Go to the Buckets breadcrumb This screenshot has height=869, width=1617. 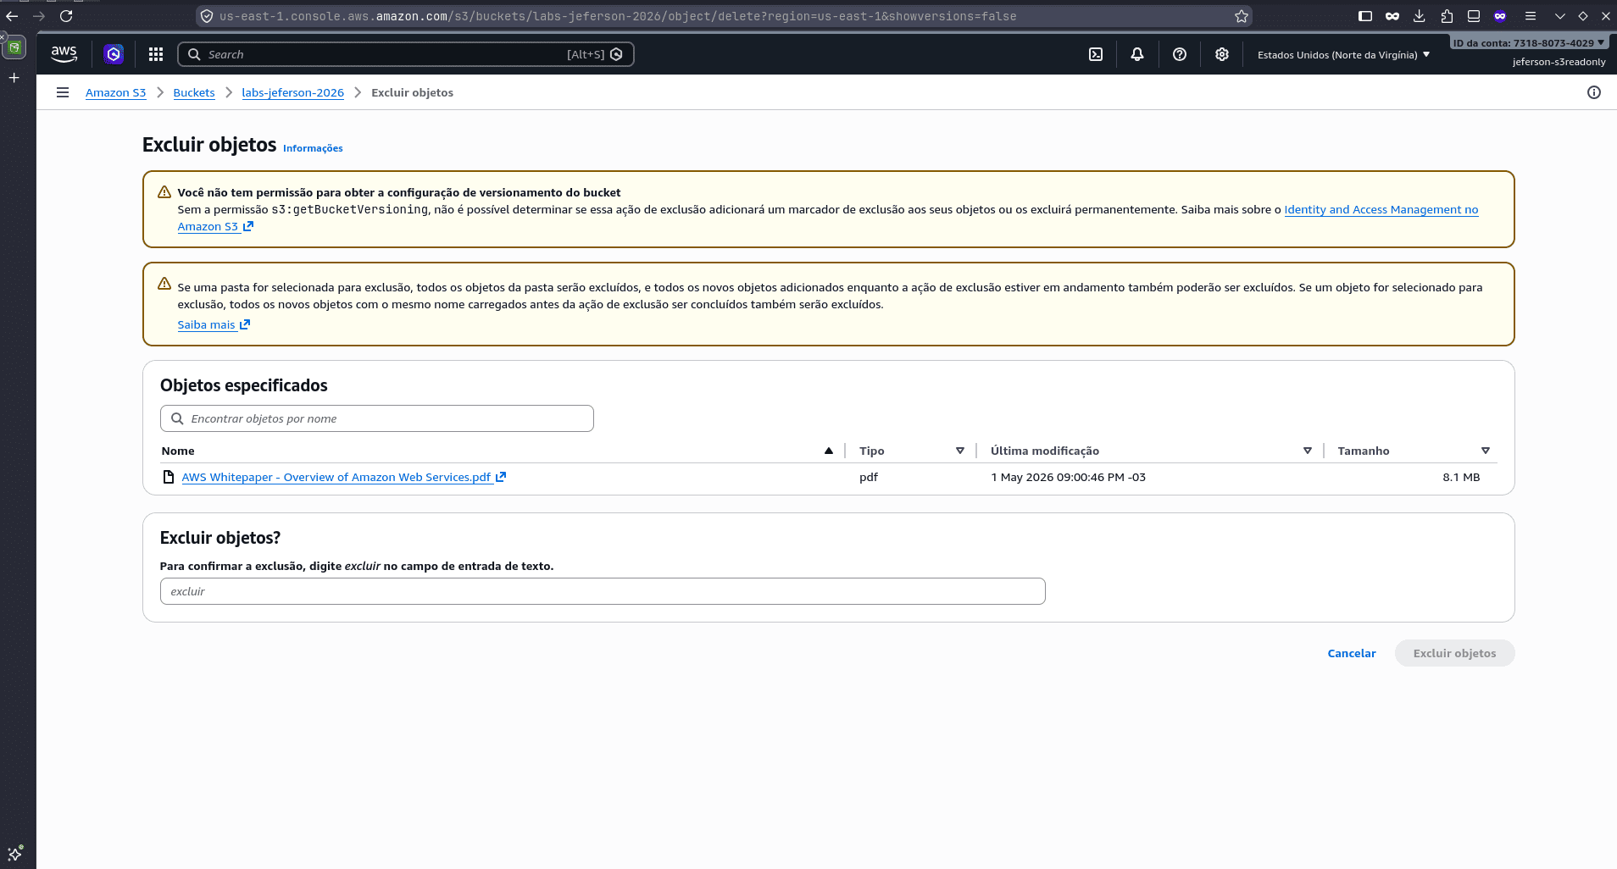click(194, 93)
